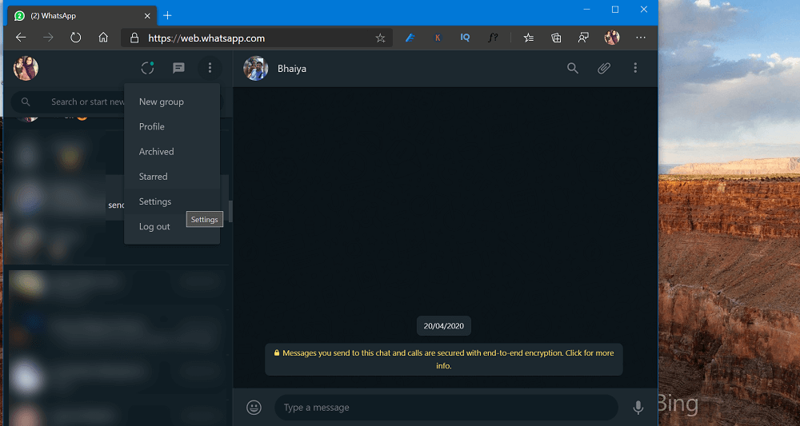Image resolution: width=800 pixels, height=426 pixels.
Task: Open the K extension icon
Action: click(438, 38)
